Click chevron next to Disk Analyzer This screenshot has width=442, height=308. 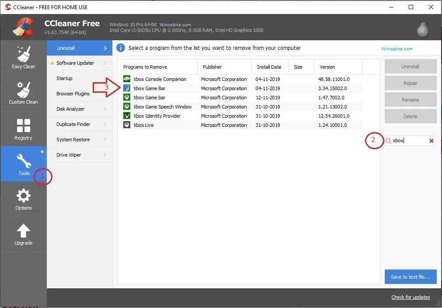[105, 109]
